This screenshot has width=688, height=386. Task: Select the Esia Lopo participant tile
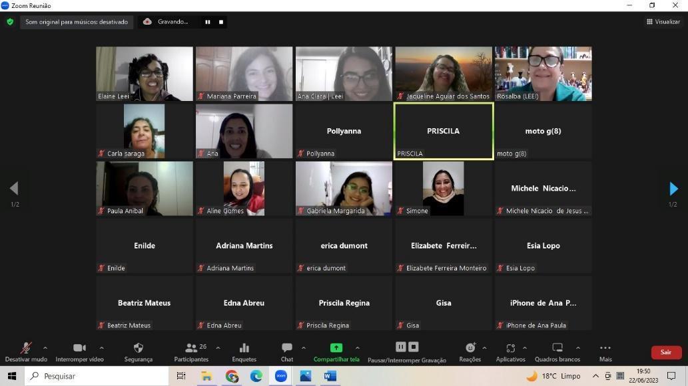pos(543,246)
